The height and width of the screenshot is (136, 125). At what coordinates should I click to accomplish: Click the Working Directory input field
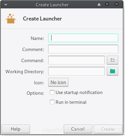[x=76, y=71]
